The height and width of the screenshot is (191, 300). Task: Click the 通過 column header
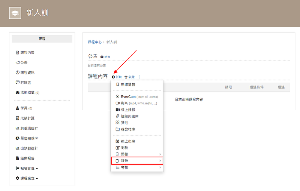(281, 87)
